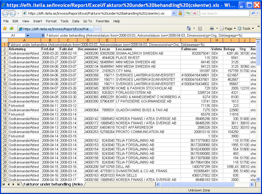
Task: Expand the Name Box dropdown arrow
Action: [x=28, y=35]
